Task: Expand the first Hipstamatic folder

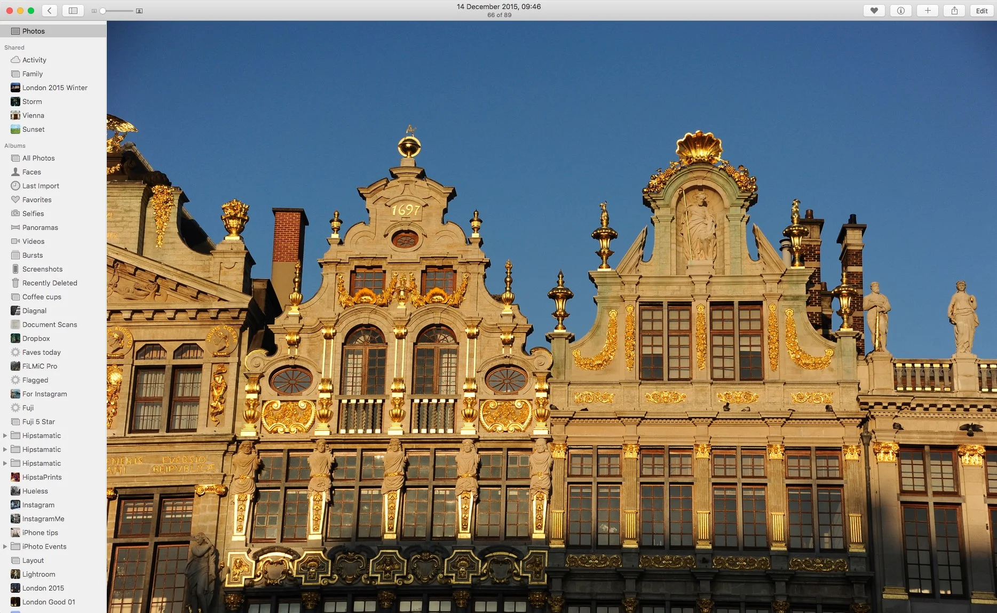Action: click(x=5, y=435)
